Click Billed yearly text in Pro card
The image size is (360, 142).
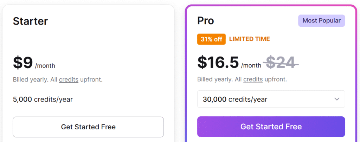pyautogui.click(x=214, y=79)
